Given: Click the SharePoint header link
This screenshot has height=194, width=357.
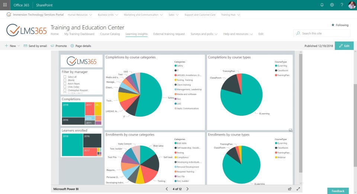Looking at the screenshot, I should click(x=44, y=5).
